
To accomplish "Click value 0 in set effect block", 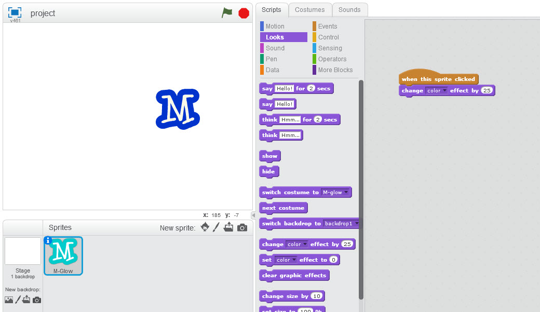I will point(333,260).
